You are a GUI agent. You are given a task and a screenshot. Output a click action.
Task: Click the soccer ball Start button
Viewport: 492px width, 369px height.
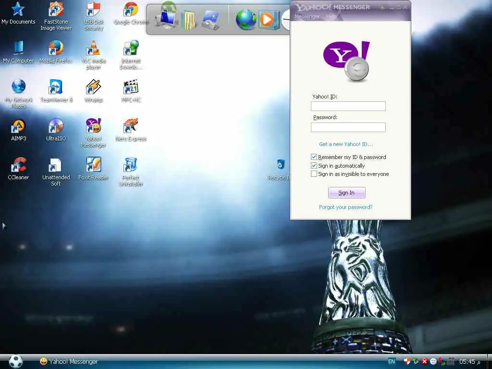pyautogui.click(x=16, y=361)
